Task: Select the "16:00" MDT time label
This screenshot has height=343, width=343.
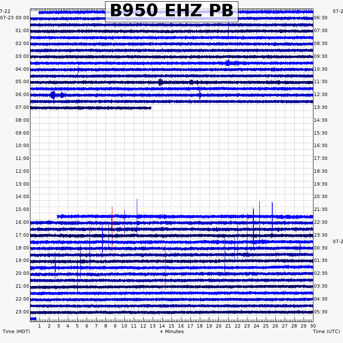Action: click(x=22, y=223)
